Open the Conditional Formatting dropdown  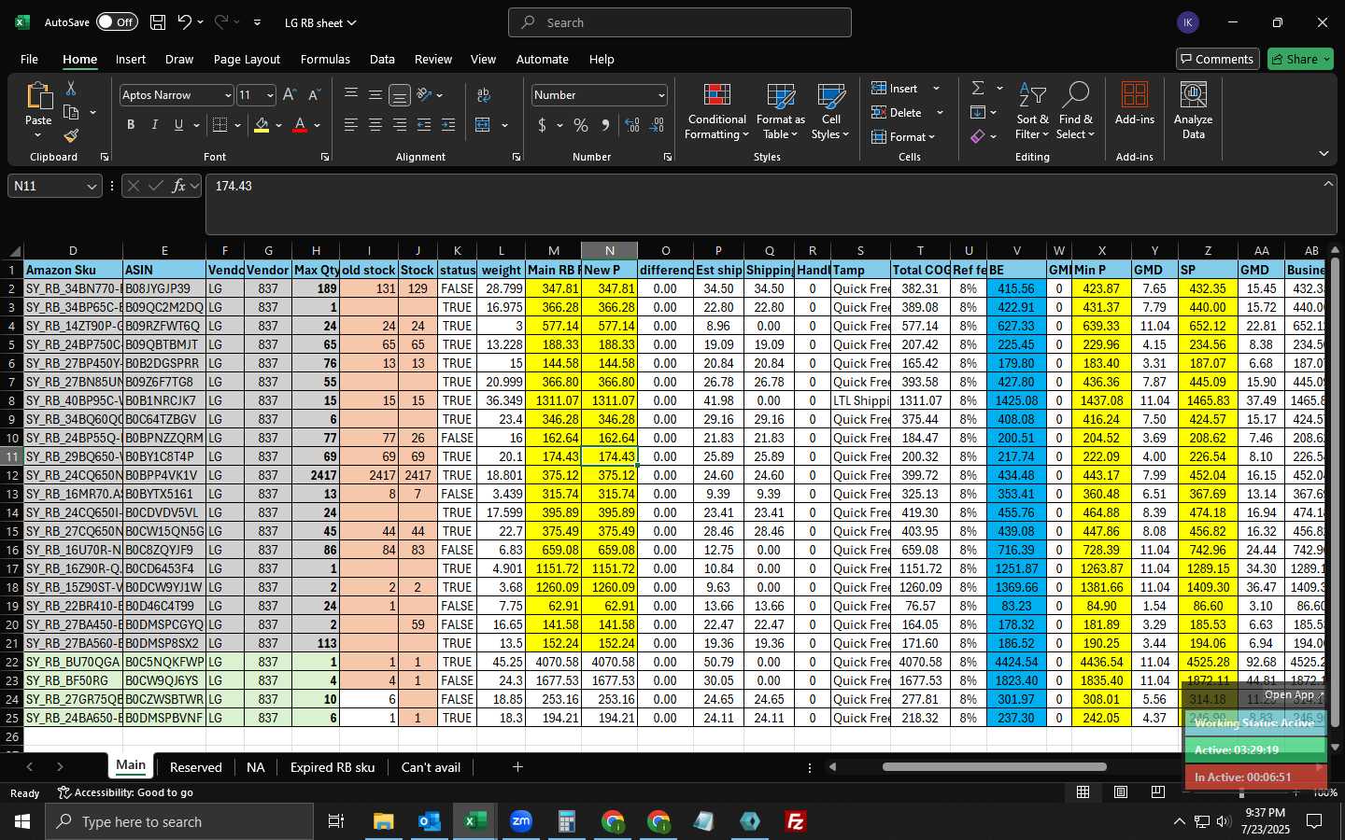pyautogui.click(x=717, y=112)
